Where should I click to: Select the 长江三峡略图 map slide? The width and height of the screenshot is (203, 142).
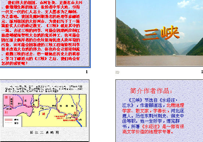pyautogui.click(x=44, y=111)
